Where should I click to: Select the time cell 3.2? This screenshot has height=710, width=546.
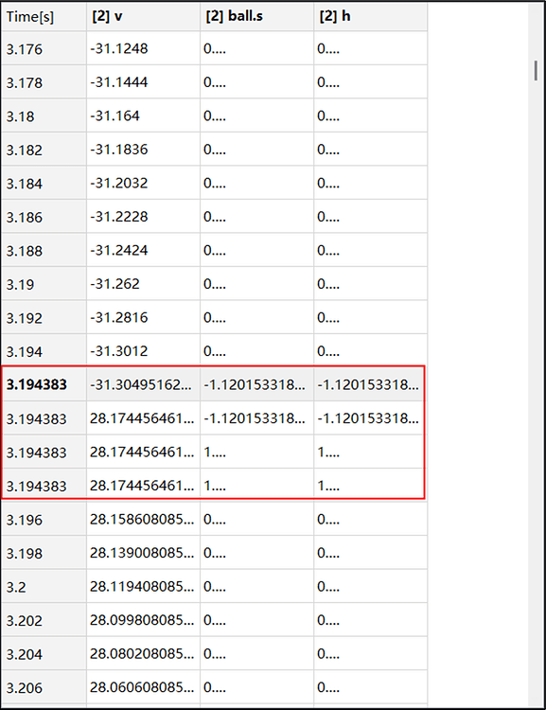point(44,586)
